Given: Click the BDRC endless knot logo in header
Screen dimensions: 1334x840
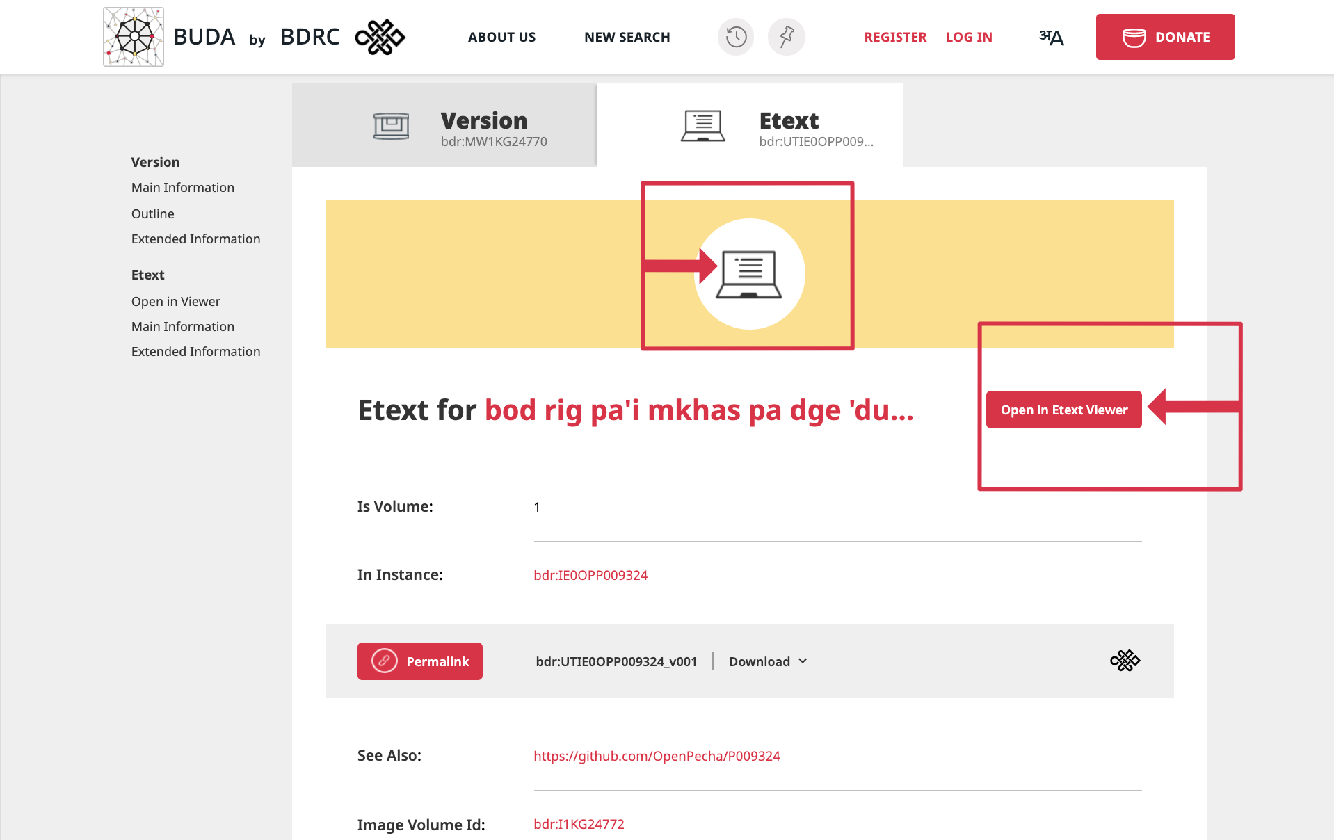Looking at the screenshot, I should pos(380,37).
